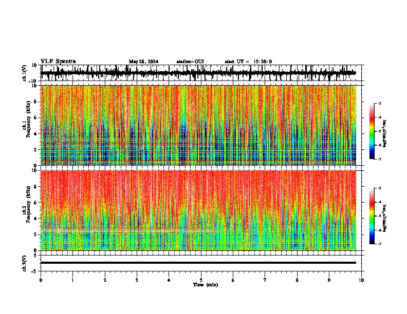Click the "6" kHz tick on ch.2 spectrogram axis
This screenshot has height=314, width=407.
click(x=36, y=203)
